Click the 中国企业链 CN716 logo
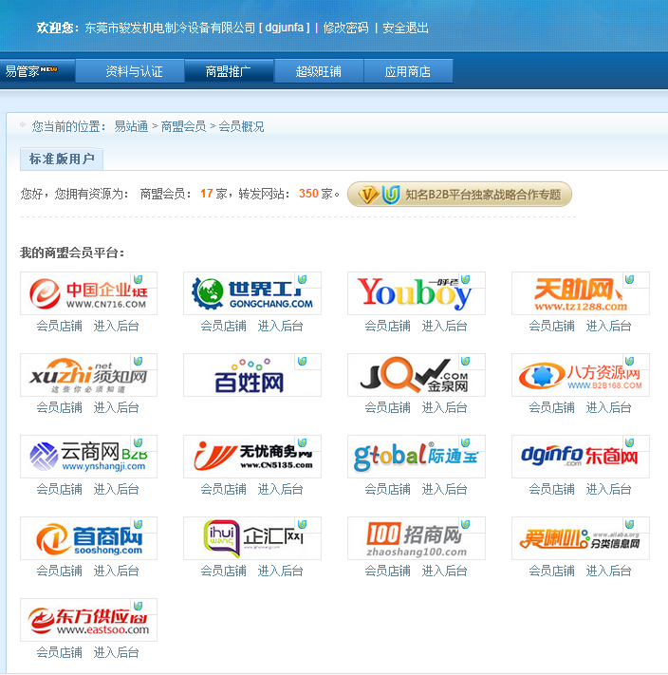This screenshot has height=675, width=668. 88,293
